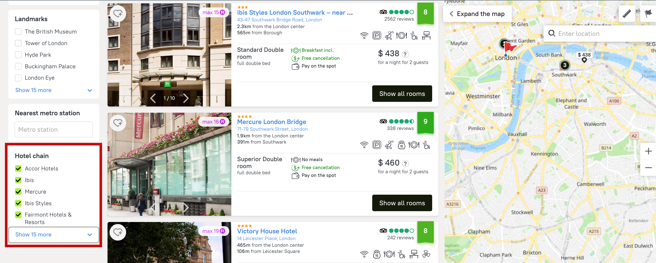The width and height of the screenshot is (656, 263).
Task: Show previous photo of ibis Styles hotel
Action: (x=153, y=98)
